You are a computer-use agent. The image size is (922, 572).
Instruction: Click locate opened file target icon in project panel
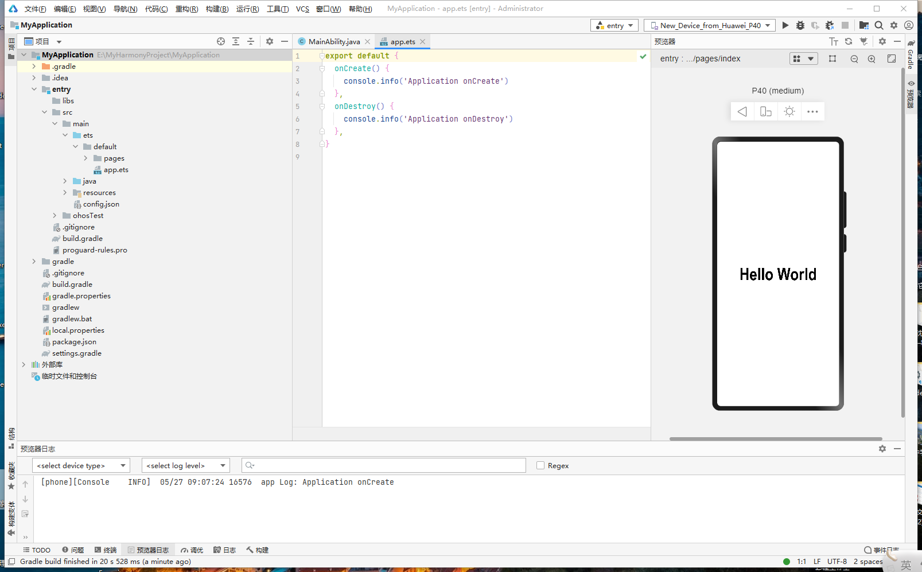point(221,41)
